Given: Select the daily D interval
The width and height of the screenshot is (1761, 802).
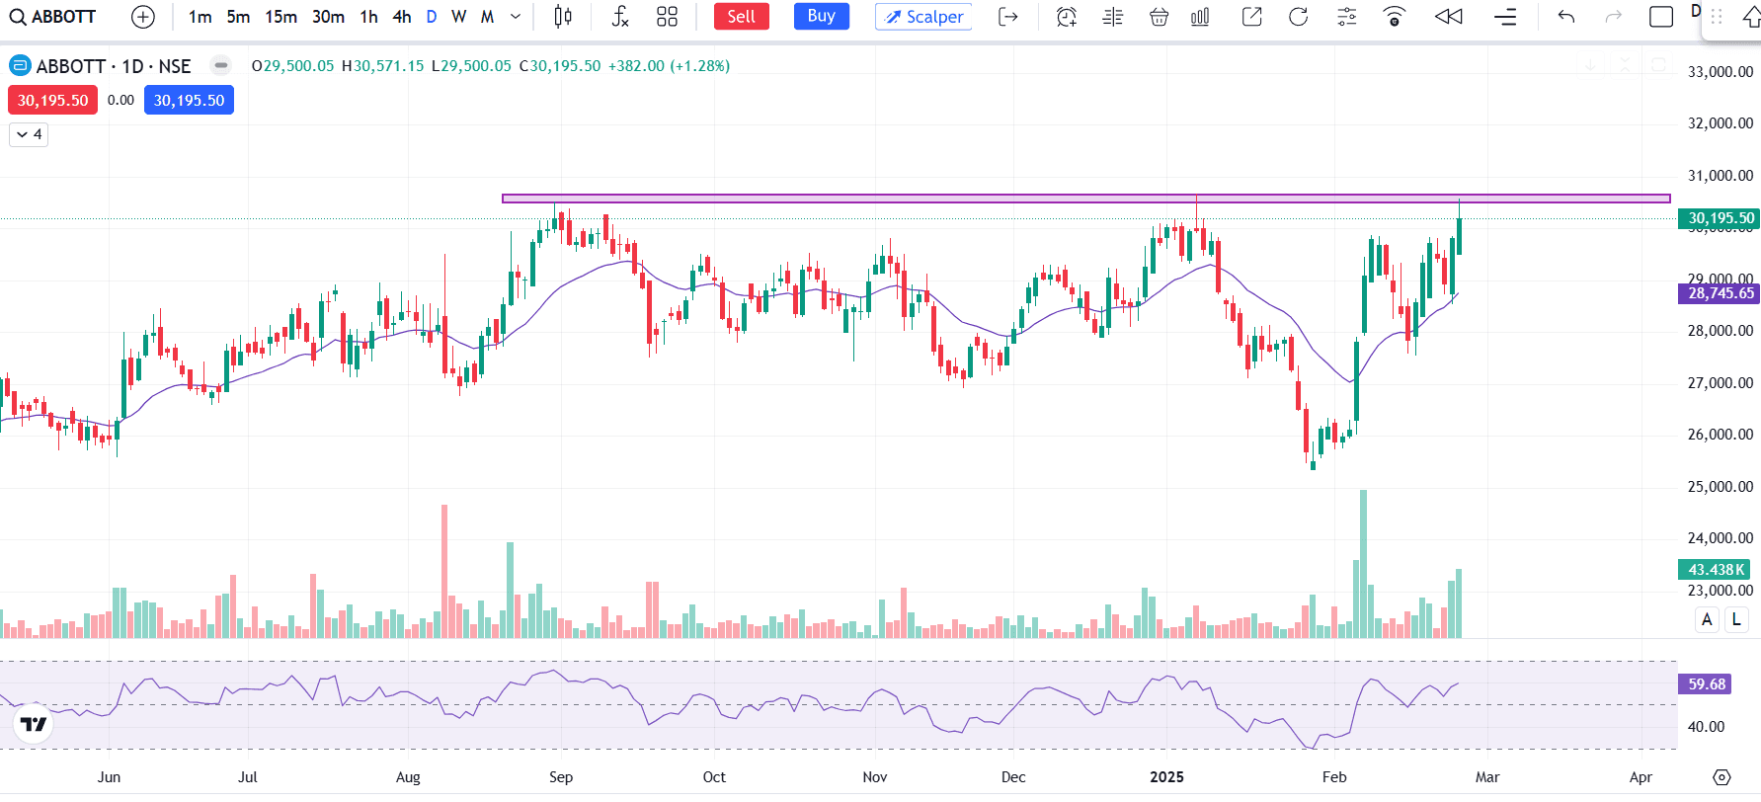Looking at the screenshot, I should click(432, 17).
